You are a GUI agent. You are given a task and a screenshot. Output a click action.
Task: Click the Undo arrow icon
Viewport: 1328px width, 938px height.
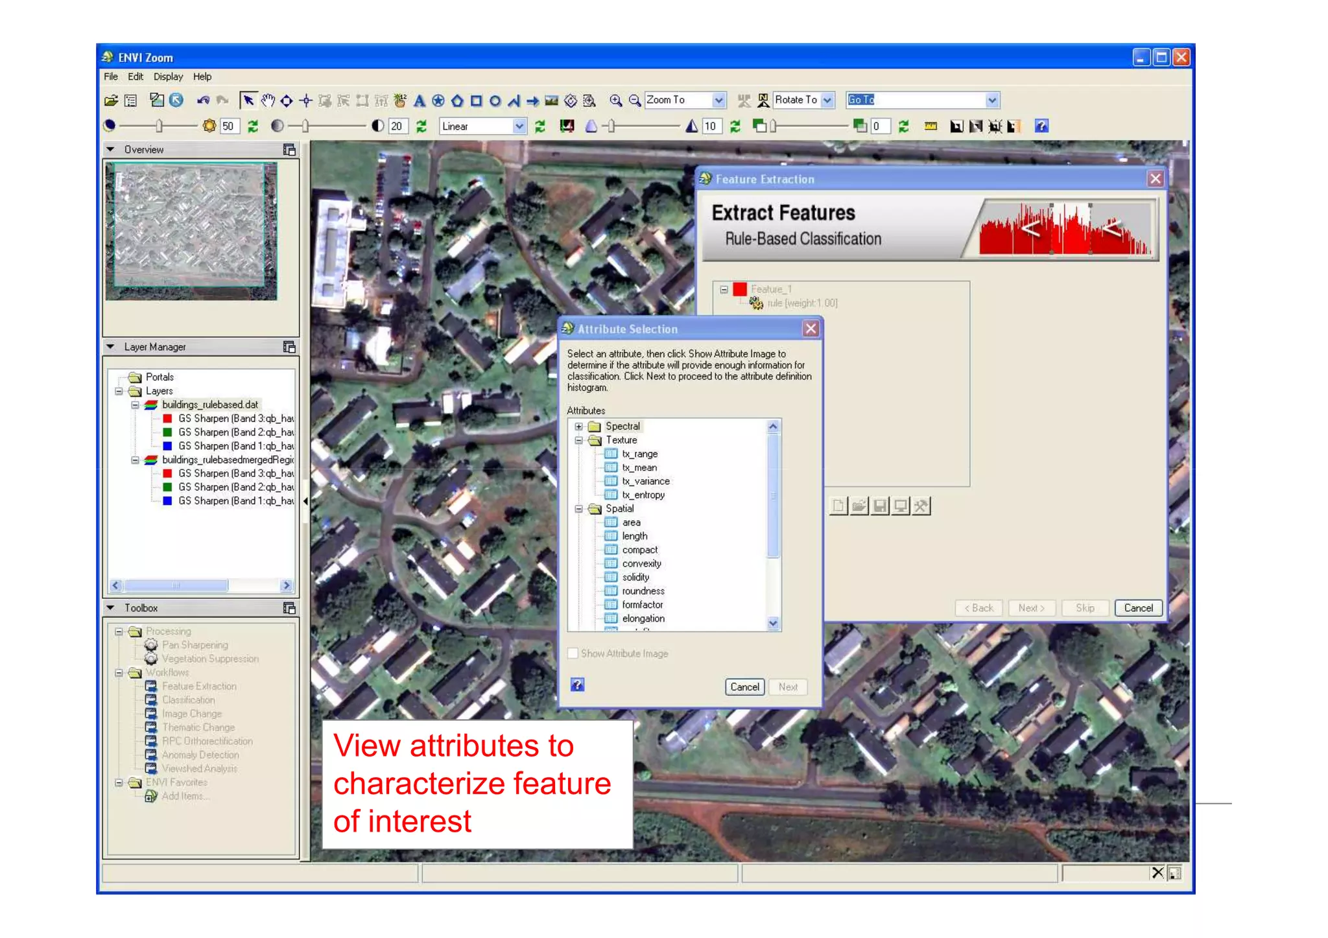click(203, 100)
